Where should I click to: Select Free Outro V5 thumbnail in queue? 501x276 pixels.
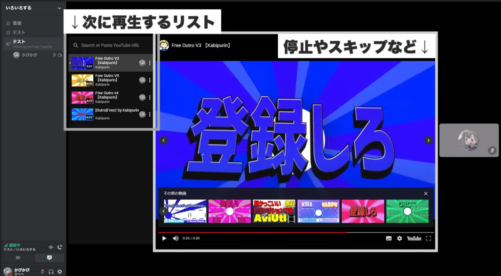(82, 80)
